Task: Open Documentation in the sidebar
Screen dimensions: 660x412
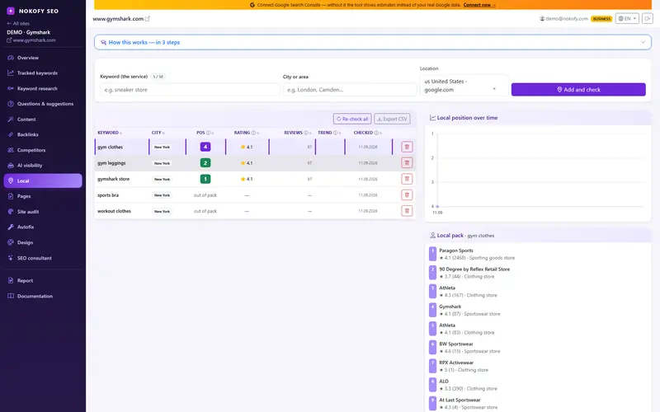Action: (x=43, y=296)
